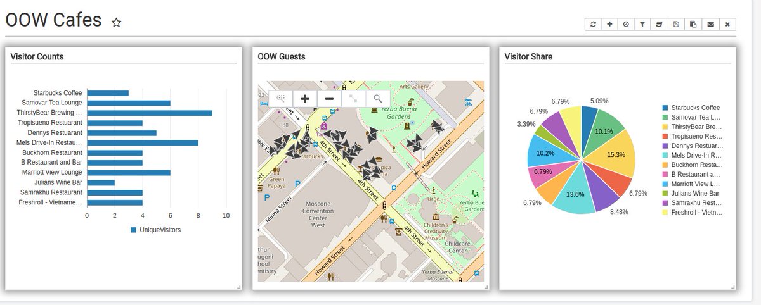761x305 pixels.
Task: Click the copy dashboard icon
Action: 693,24
